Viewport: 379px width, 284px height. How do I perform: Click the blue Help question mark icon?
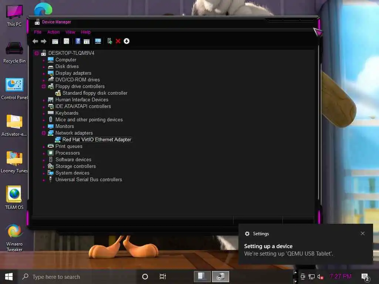coord(78,41)
